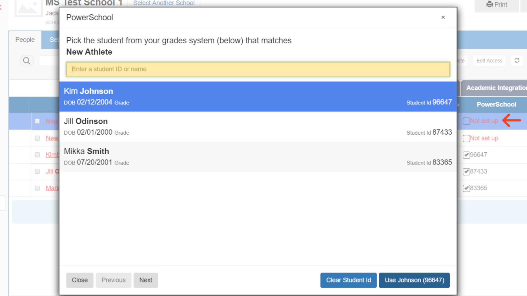Click the Print button with printer icon
Image resolution: width=527 pixels, height=296 pixels.
pyautogui.click(x=496, y=5)
